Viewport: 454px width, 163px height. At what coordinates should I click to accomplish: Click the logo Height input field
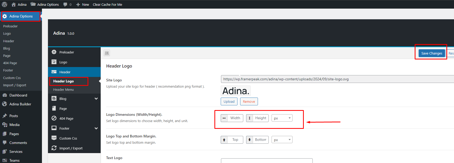(x=261, y=118)
